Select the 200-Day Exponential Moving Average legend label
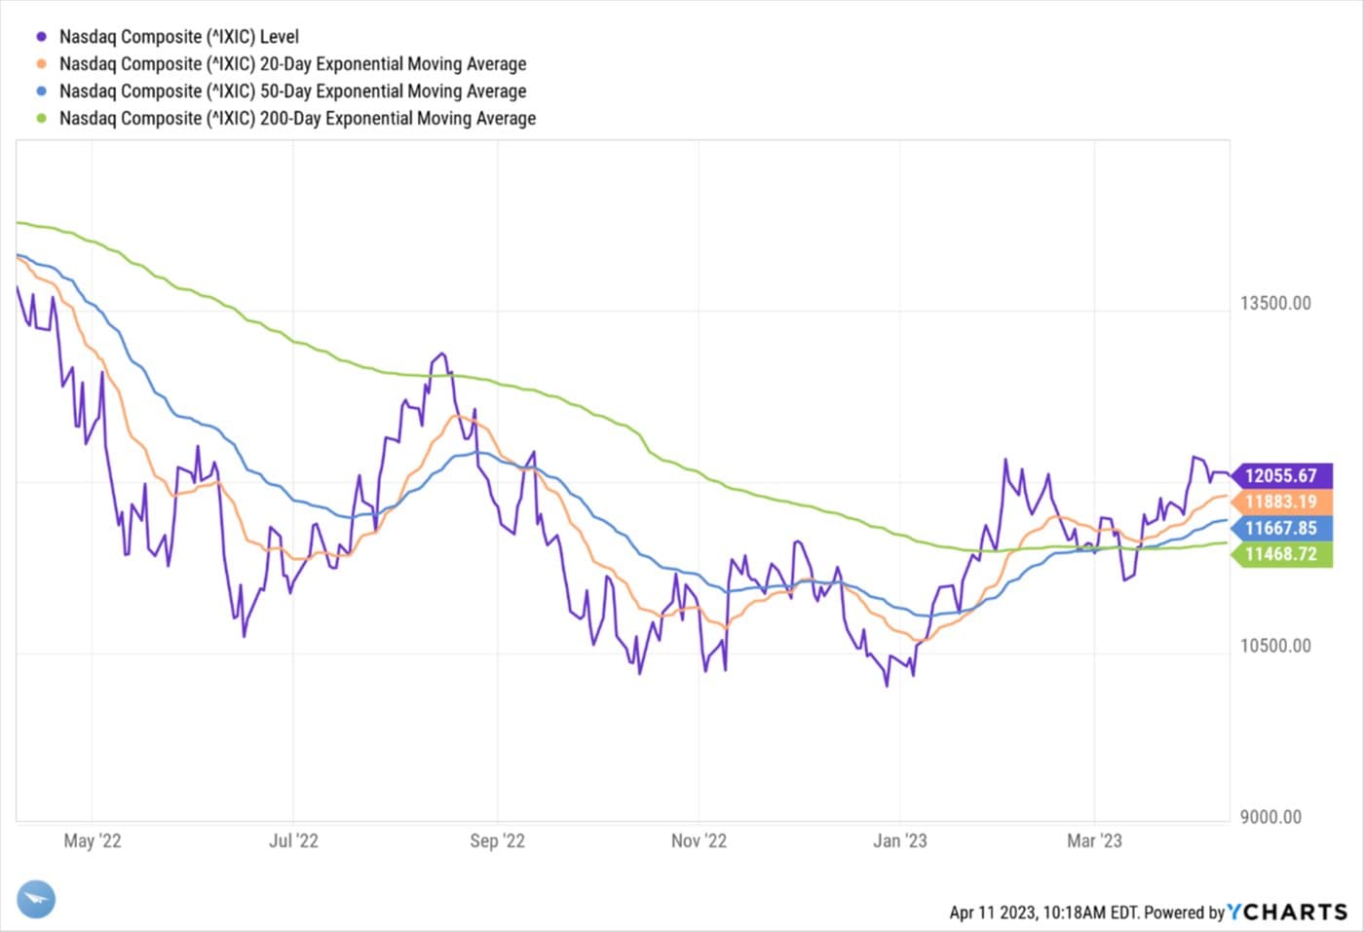 [298, 119]
